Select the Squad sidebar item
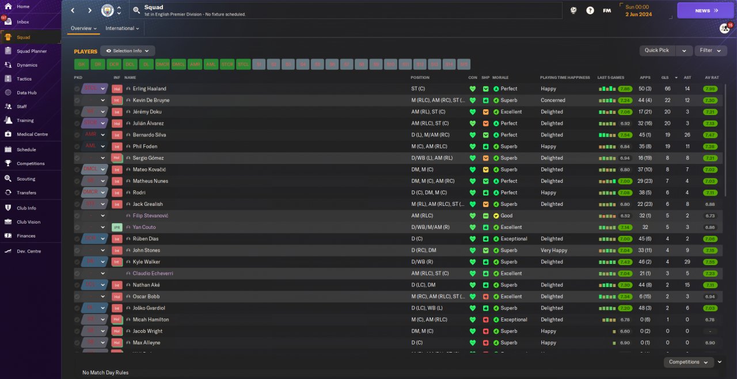737x379 pixels. tap(30, 37)
